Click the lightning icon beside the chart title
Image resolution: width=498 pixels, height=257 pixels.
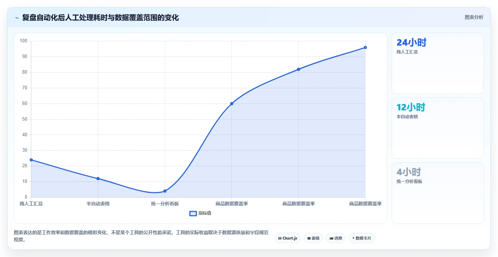coord(17,17)
